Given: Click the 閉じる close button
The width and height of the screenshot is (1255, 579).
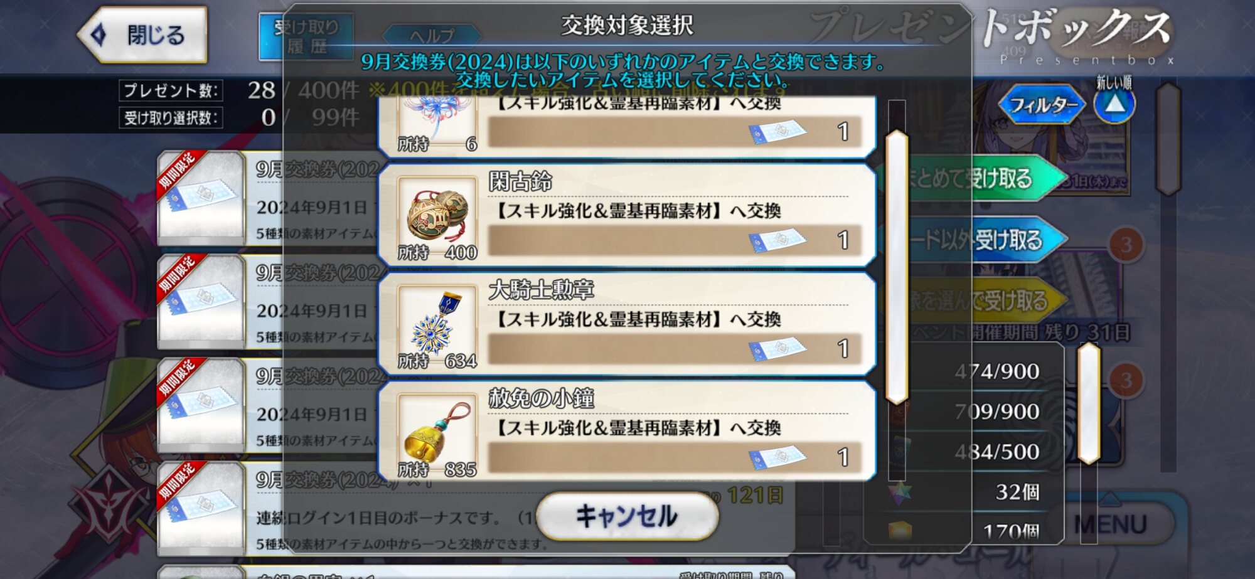Looking at the screenshot, I should click(x=142, y=35).
